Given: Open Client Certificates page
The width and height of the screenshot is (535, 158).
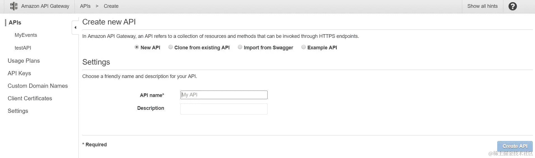Looking at the screenshot, I should [x=30, y=98].
